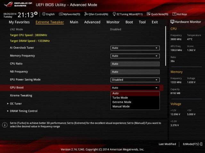
Task: Show the Hot Keys list
Action: (180, 14)
